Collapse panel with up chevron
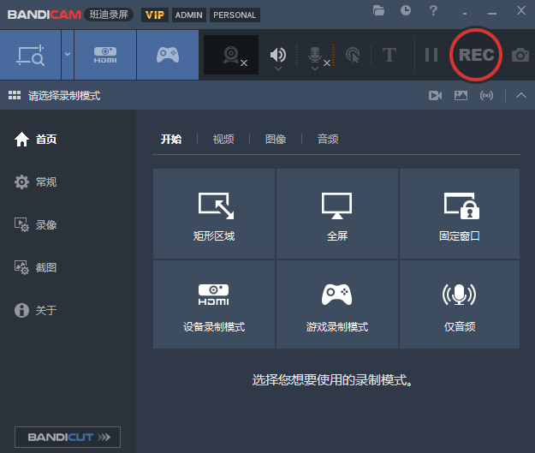Viewport: 535px width, 453px height. [x=521, y=95]
